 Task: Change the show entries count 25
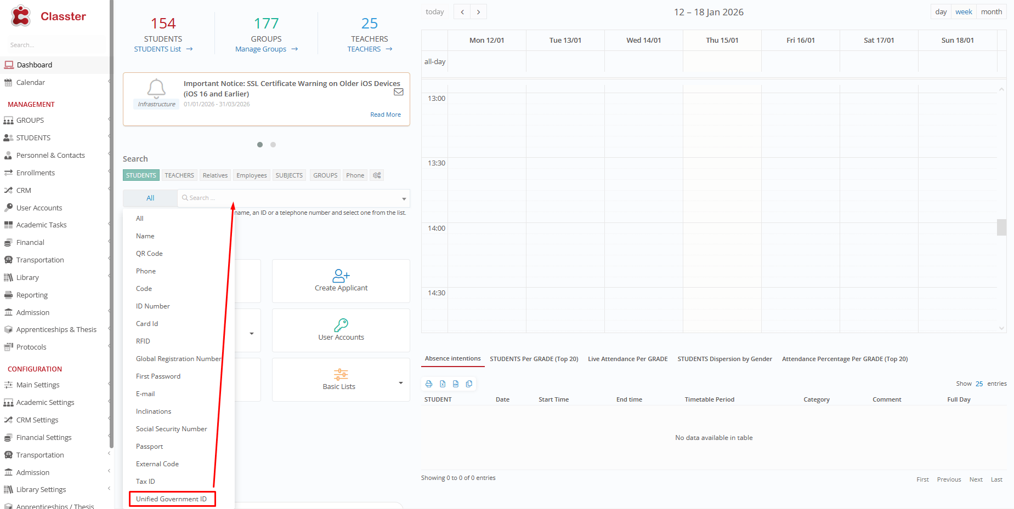point(979,384)
